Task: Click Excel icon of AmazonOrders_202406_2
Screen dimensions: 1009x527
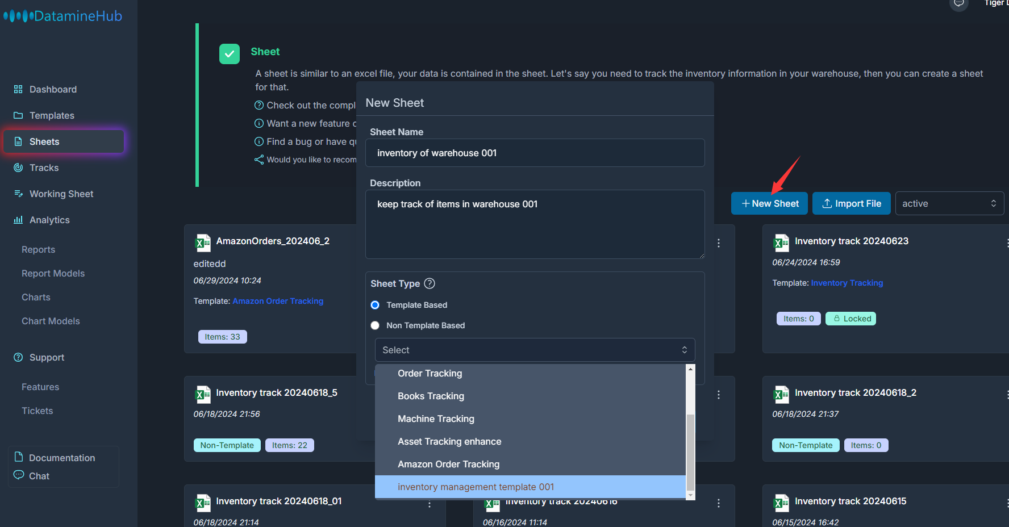Action: (203, 242)
